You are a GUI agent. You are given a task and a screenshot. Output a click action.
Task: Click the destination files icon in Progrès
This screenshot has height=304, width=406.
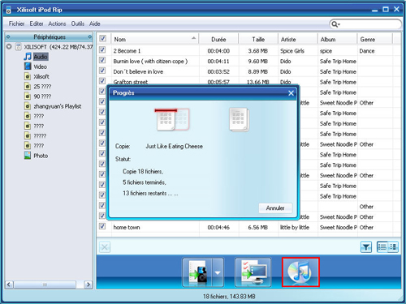239,119
